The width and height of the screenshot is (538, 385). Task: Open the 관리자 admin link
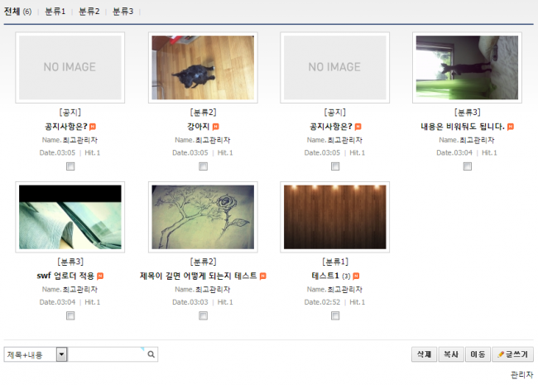pos(522,375)
